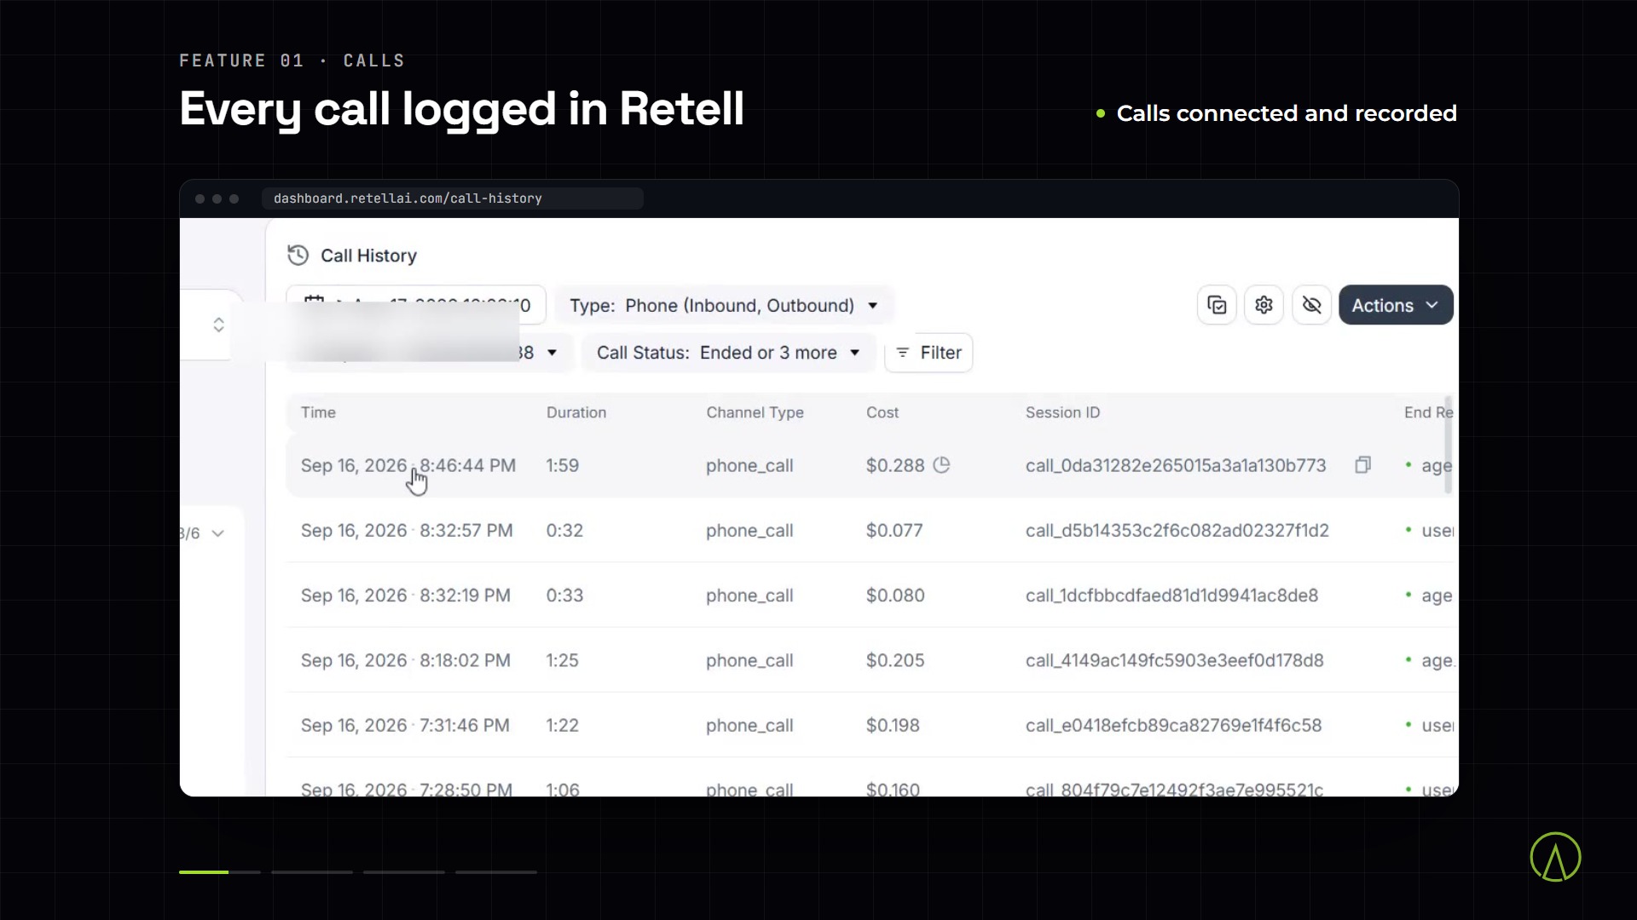Viewport: 1637px width, 920px height.
Task: Click the $0.077 cost cell
Action: [894, 531]
